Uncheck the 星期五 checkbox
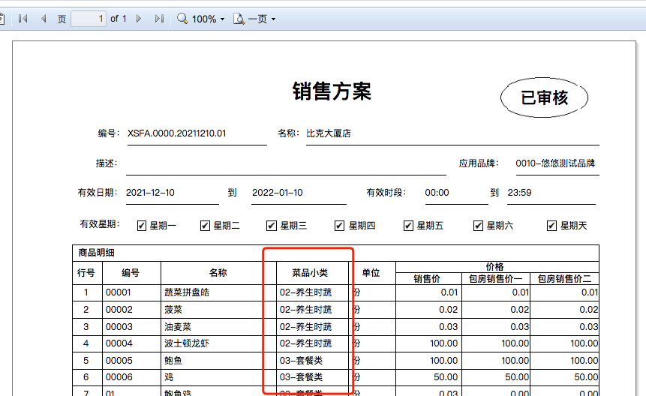 409,225
